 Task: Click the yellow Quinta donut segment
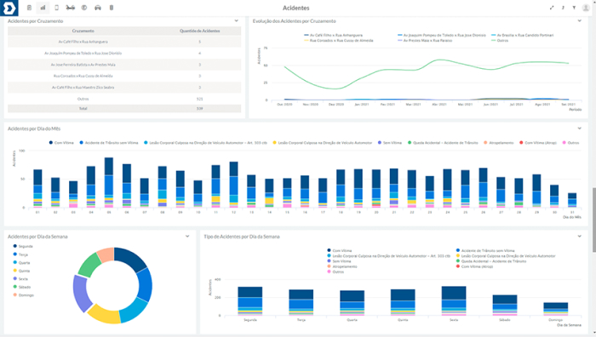tap(103, 314)
